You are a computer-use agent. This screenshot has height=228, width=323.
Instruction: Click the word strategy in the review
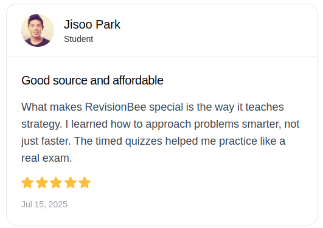41,125
